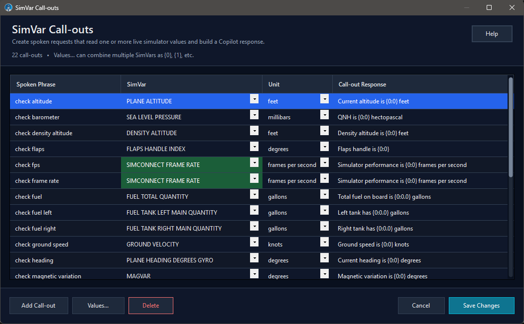Open Unit dropdown for check fps row
Viewport: 524px width, 324px height.
point(324,162)
